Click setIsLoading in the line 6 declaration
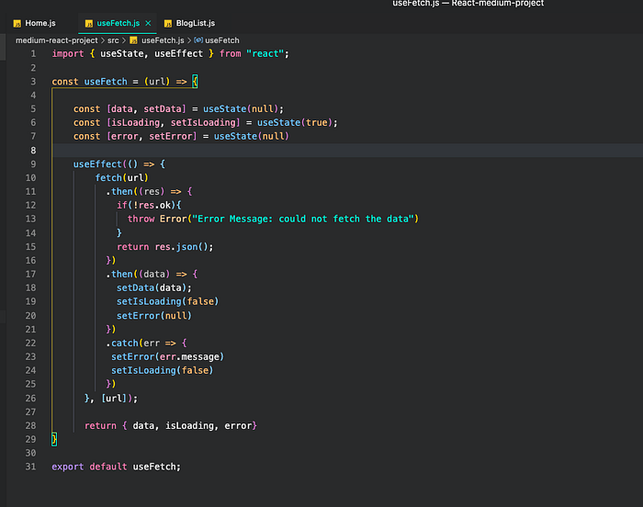Image resolution: width=643 pixels, height=507 pixels. [x=203, y=123]
